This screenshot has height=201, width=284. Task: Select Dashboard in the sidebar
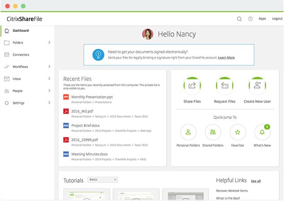coord(21,31)
